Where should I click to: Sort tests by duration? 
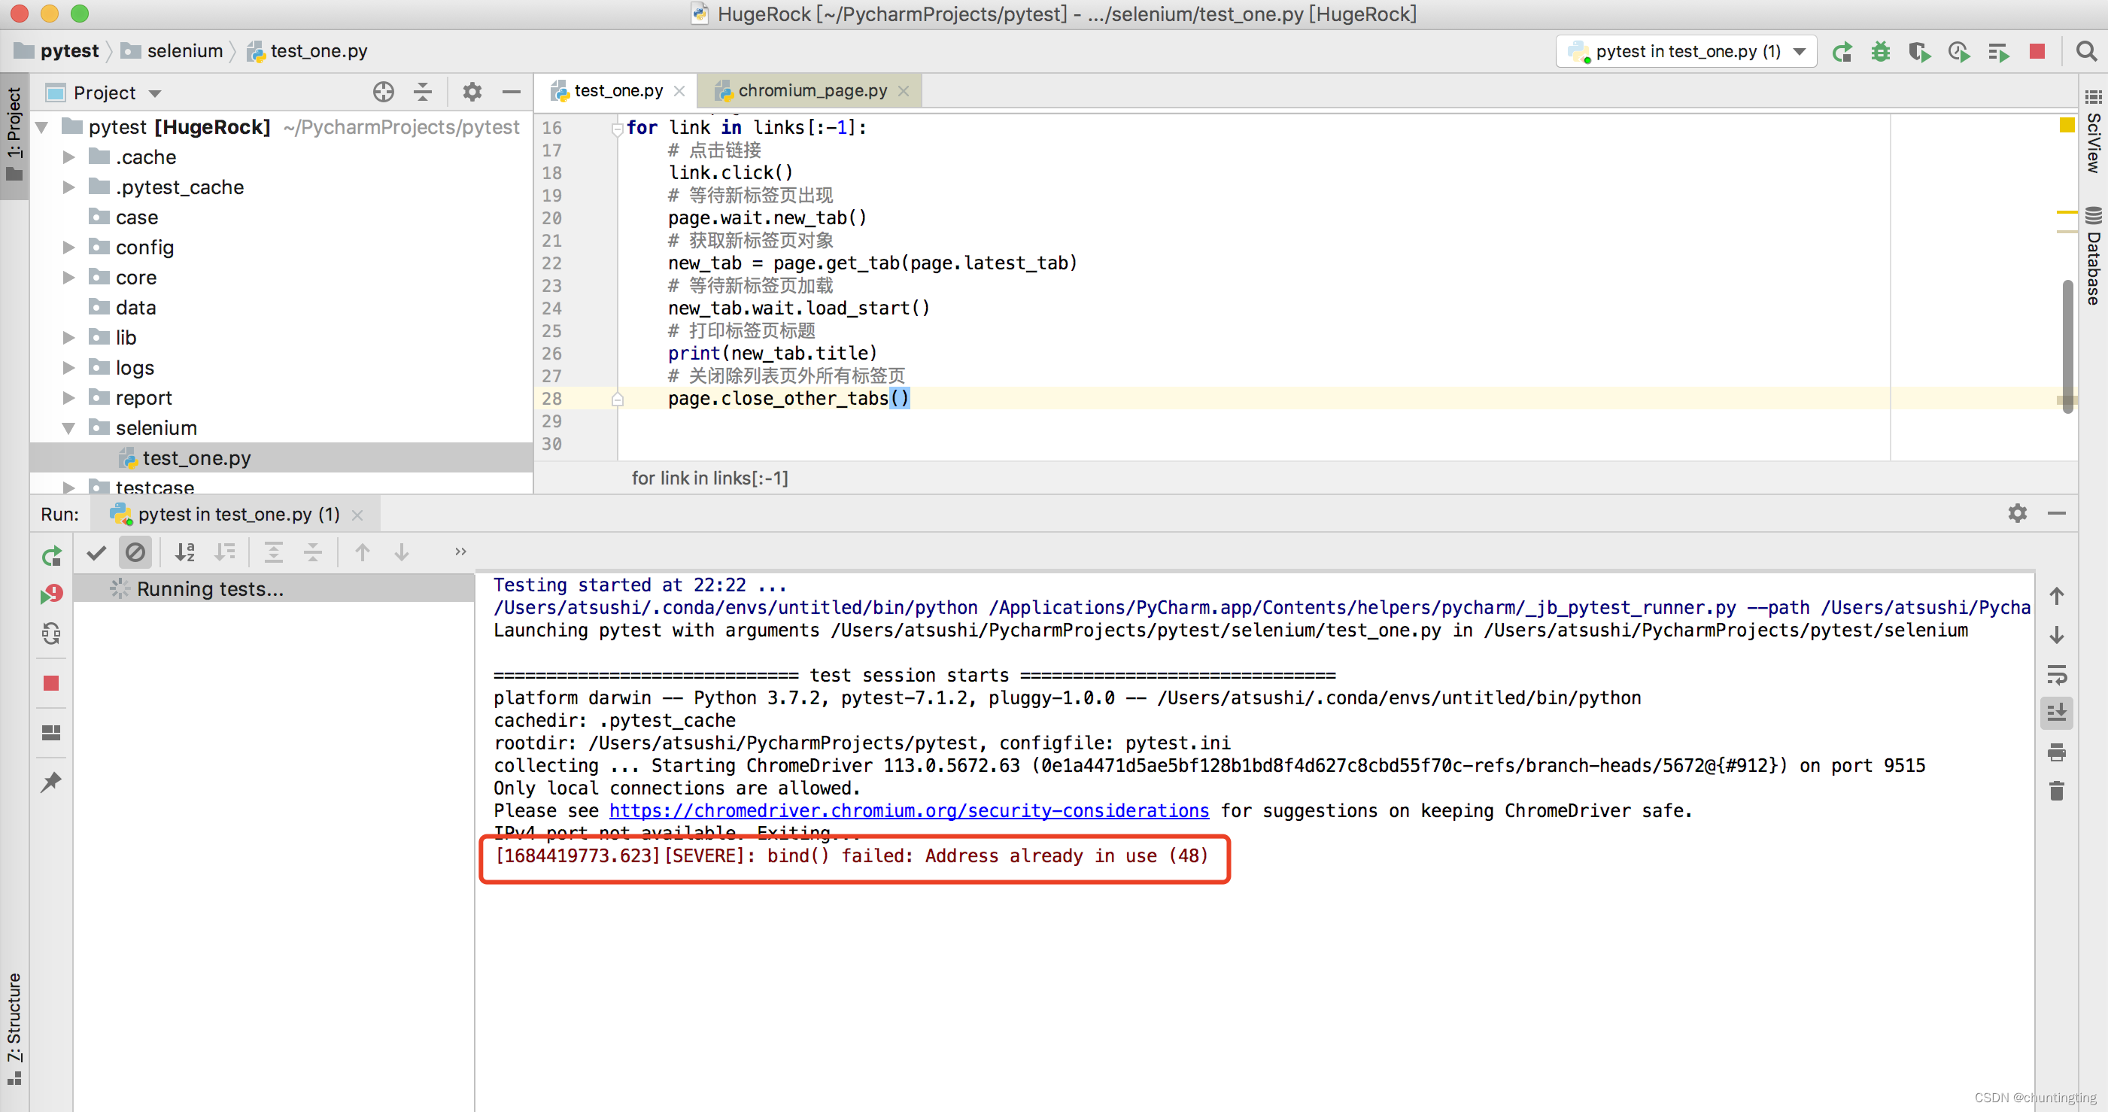point(224,552)
